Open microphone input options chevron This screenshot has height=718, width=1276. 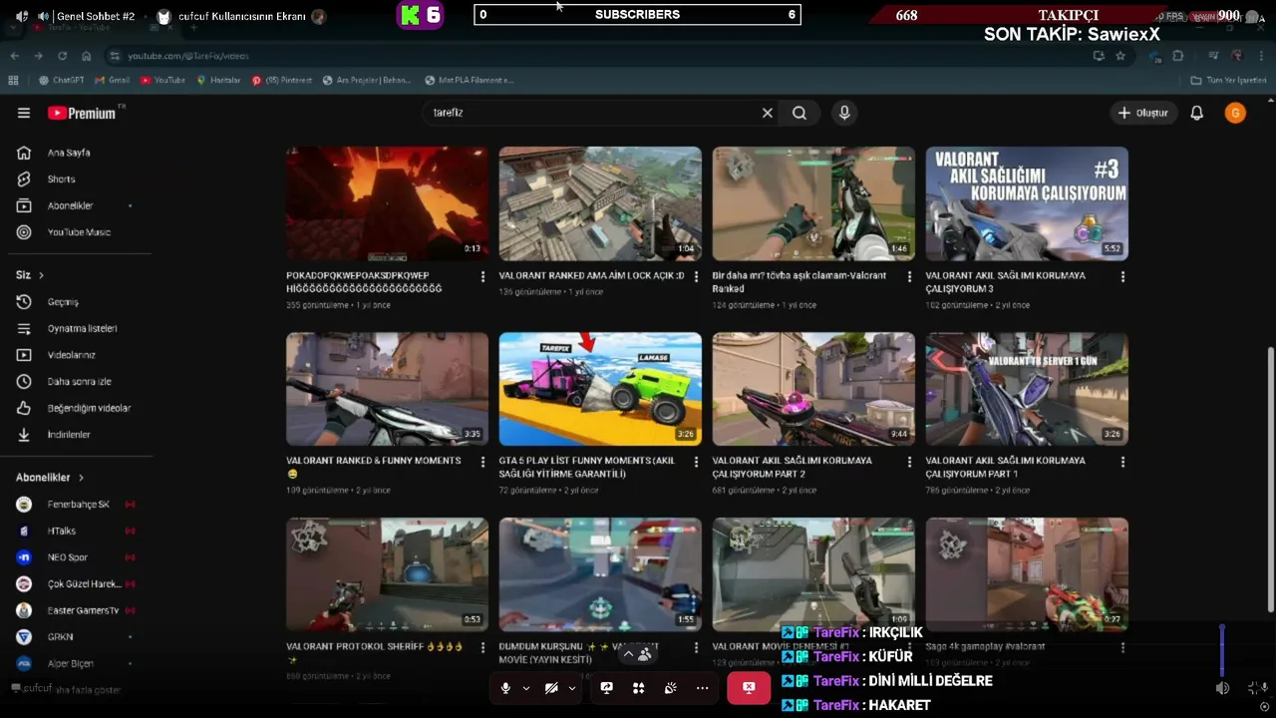coord(525,688)
